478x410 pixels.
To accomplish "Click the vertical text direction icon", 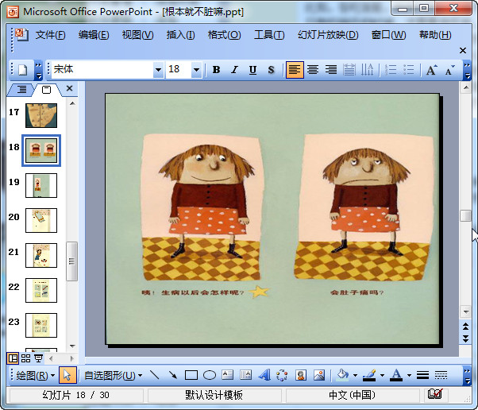I will click(367, 70).
